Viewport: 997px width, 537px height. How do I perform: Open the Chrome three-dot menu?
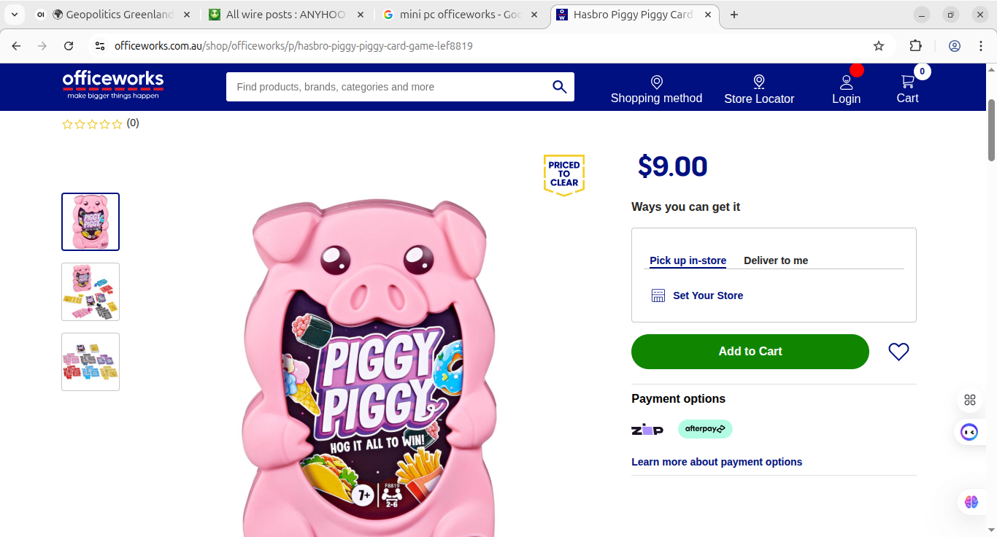(x=981, y=46)
